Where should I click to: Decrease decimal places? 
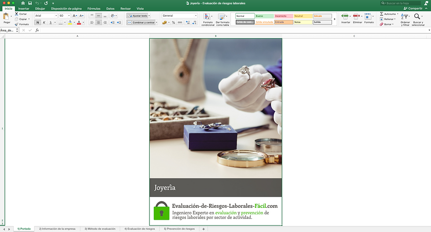[x=194, y=22]
